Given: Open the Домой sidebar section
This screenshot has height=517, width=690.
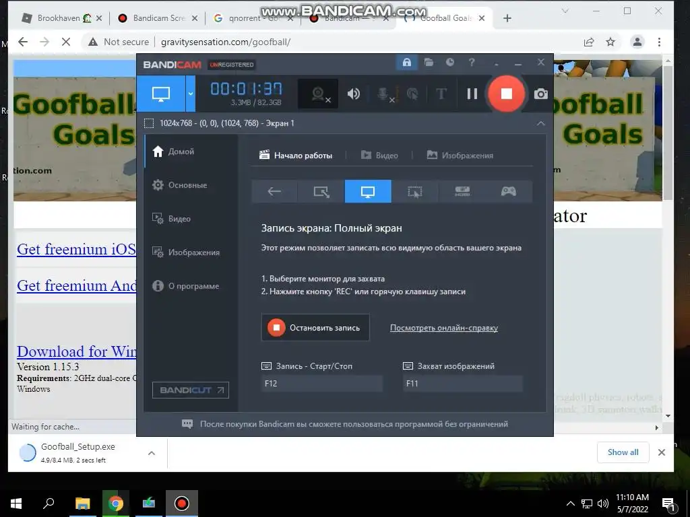Looking at the screenshot, I should coord(191,151).
